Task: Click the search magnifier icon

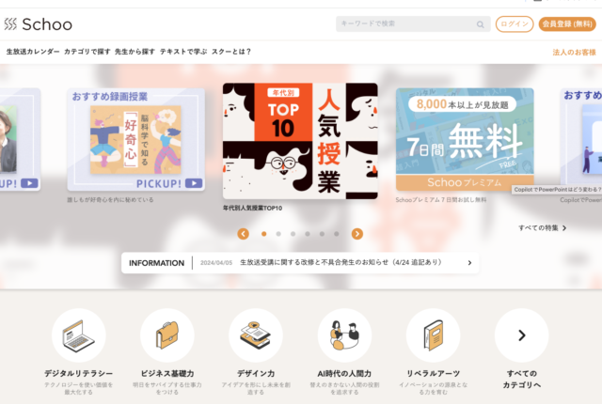Action: coord(481,24)
